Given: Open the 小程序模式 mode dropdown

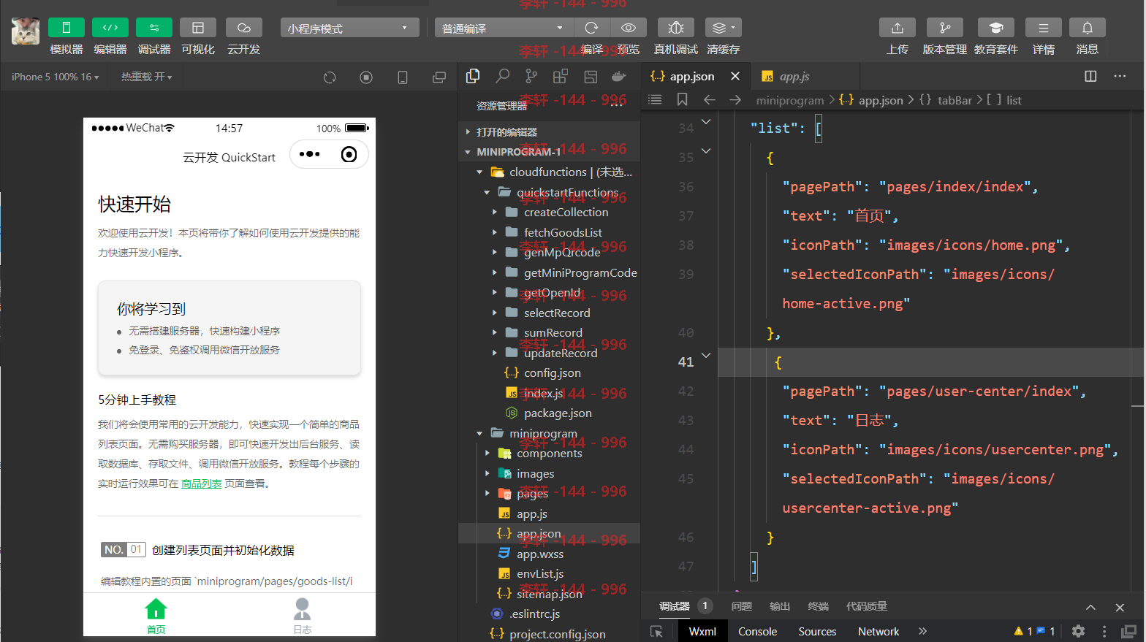Looking at the screenshot, I should tap(350, 28).
